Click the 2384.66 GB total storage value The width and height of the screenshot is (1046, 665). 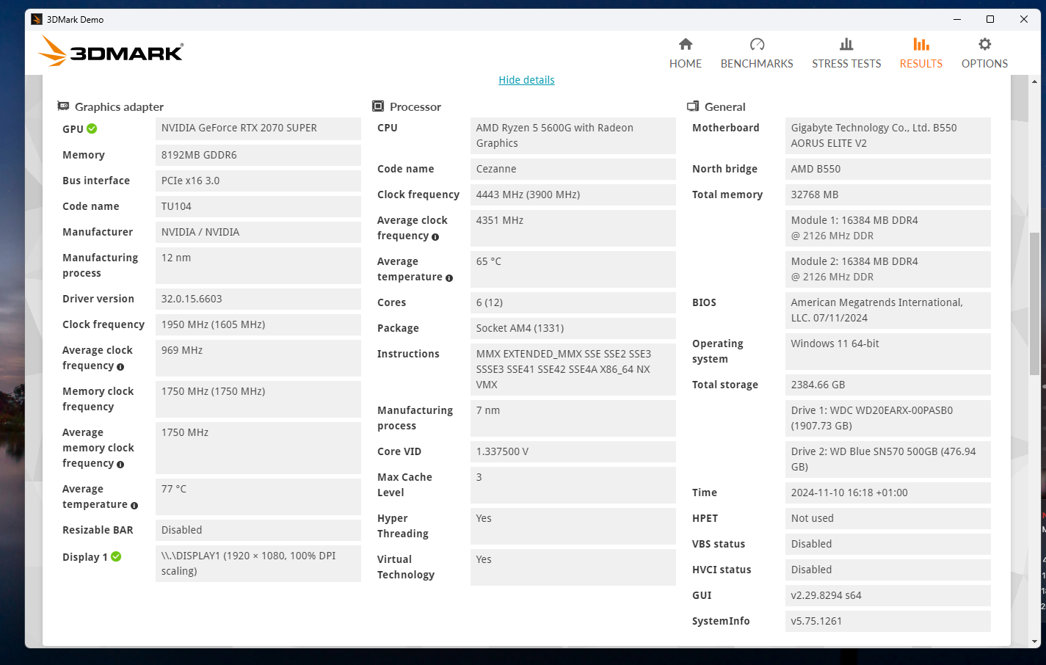click(888, 385)
